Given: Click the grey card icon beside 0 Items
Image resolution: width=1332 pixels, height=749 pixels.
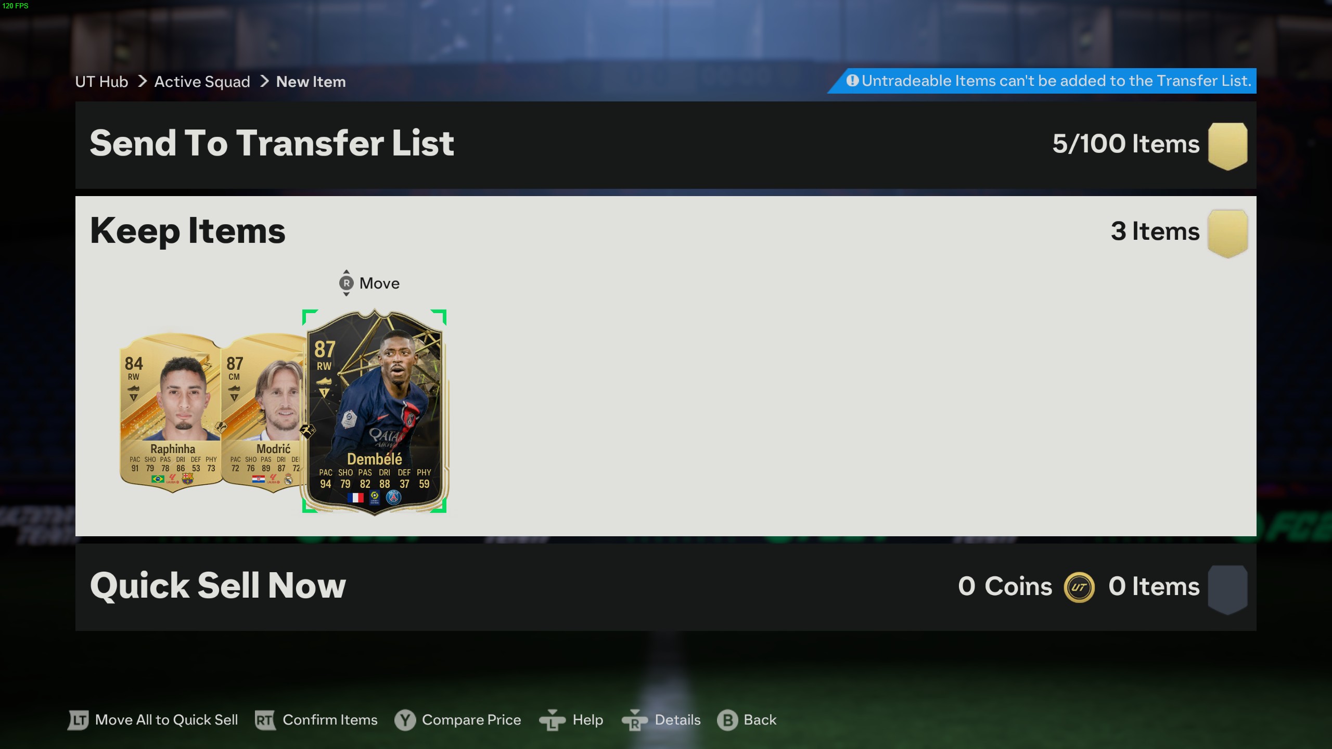Looking at the screenshot, I should (1227, 590).
